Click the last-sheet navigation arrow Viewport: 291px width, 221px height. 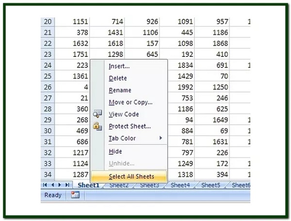click(67, 185)
